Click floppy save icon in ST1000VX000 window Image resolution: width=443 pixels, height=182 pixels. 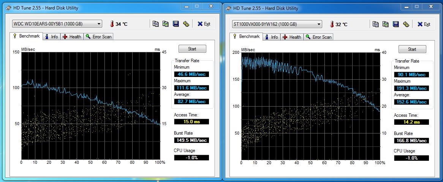coord(396,24)
